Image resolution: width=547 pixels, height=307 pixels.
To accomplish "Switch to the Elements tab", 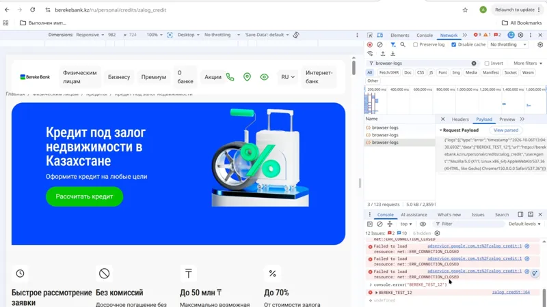I will point(400,35).
